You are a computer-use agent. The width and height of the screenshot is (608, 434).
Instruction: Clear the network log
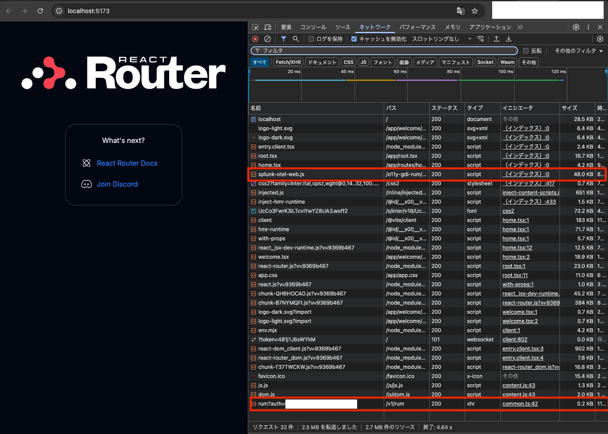click(x=268, y=39)
